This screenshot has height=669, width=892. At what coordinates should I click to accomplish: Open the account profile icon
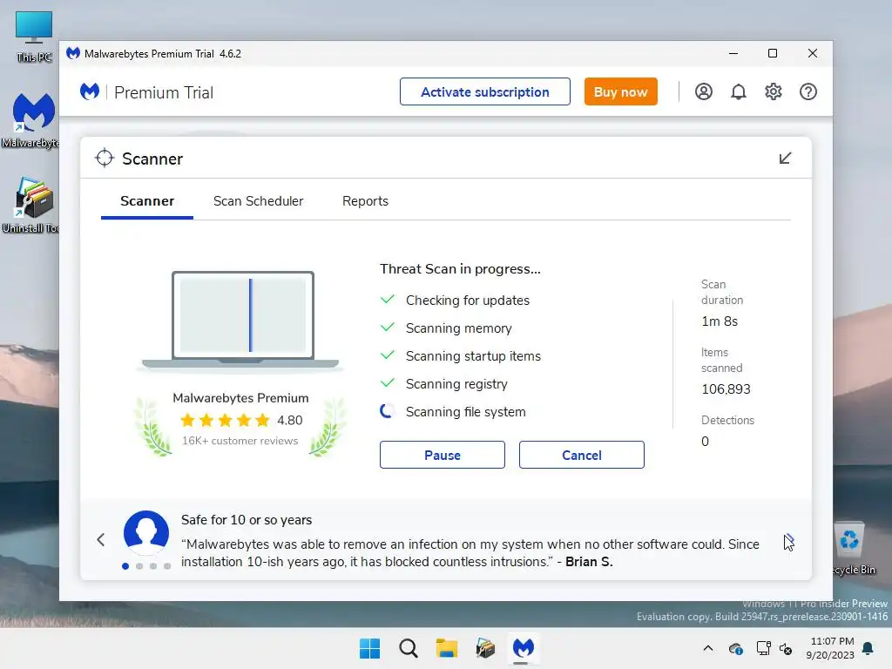click(x=704, y=91)
